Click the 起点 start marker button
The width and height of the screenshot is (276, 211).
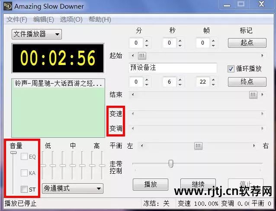(247, 43)
